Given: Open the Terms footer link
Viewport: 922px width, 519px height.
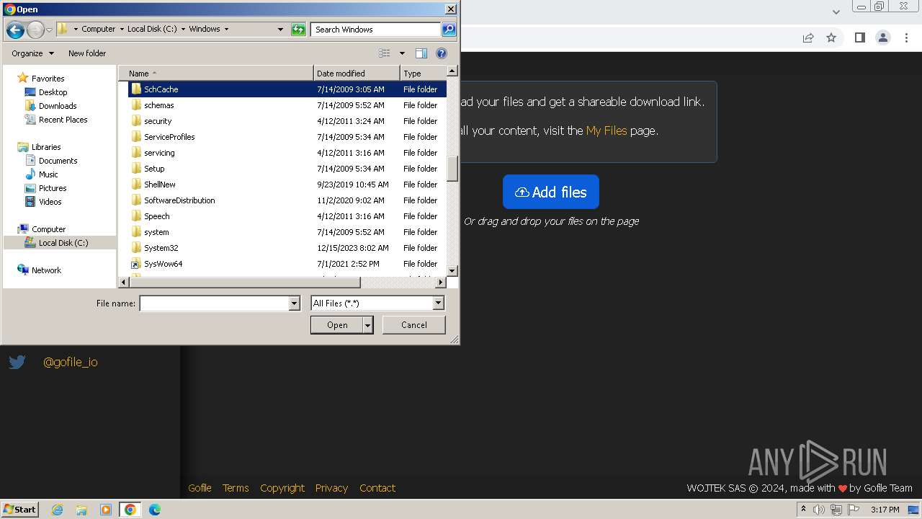Looking at the screenshot, I should [236, 488].
